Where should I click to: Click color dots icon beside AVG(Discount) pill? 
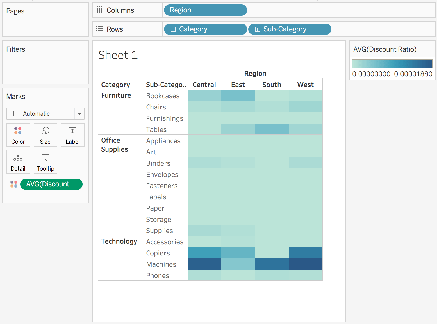tap(14, 184)
